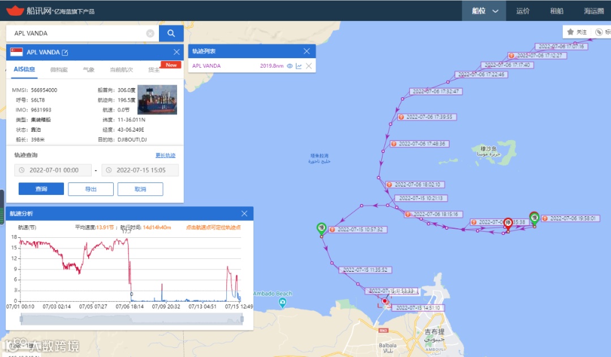
Task: Click the orange hint text in speed panel
Action: click(213, 228)
